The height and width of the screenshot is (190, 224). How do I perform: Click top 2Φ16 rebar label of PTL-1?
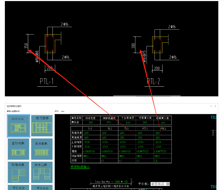coord(65,24)
